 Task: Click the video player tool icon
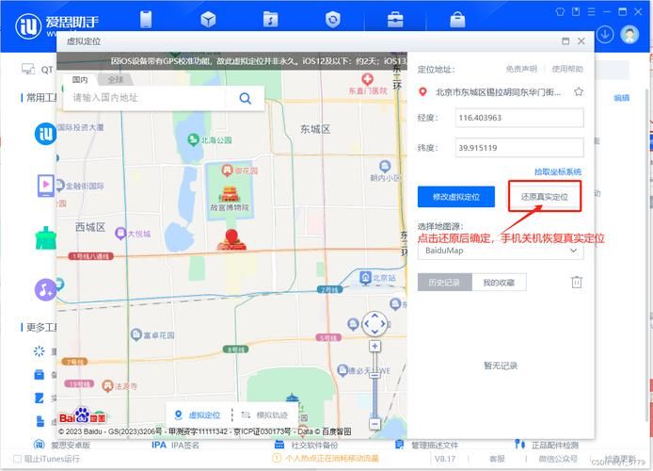pos(46,186)
